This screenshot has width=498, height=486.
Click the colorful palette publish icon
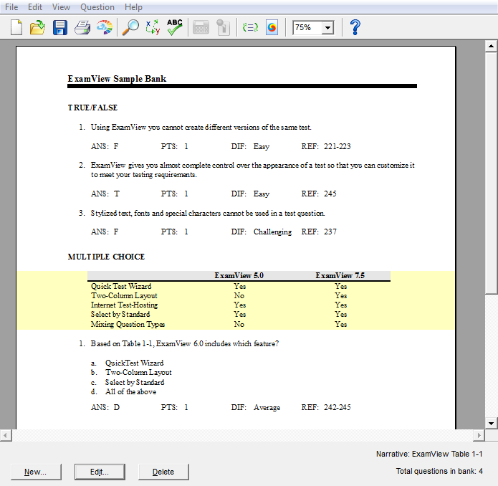(x=105, y=27)
